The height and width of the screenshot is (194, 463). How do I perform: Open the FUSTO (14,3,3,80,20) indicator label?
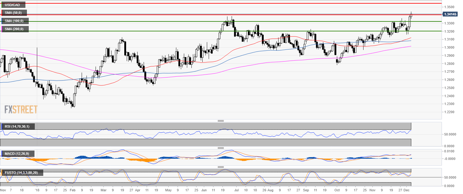pyautogui.click(x=21, y=173)
